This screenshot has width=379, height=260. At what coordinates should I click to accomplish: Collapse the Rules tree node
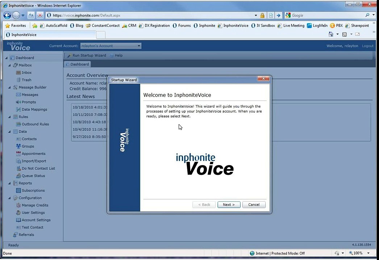pyautogui.click(x=9, y=117)
